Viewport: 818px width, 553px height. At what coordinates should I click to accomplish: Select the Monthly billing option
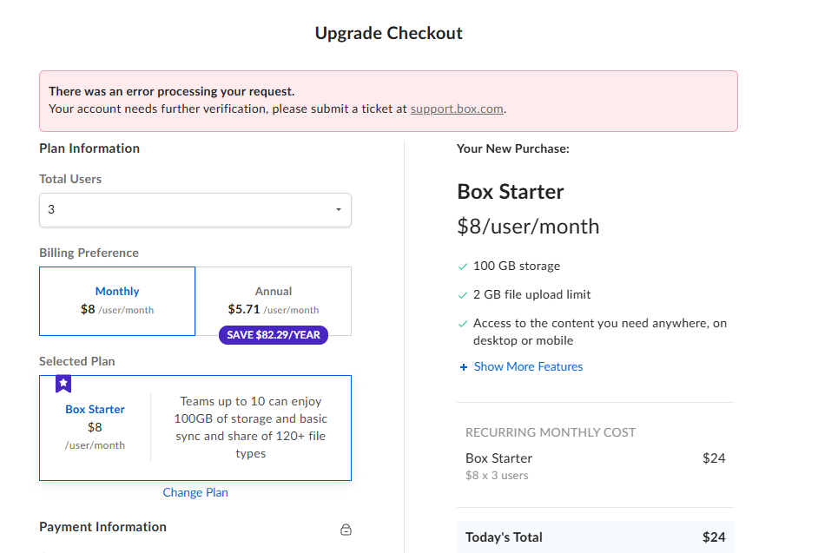117,301
